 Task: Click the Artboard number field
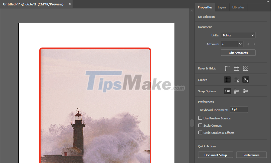(229, 44)
